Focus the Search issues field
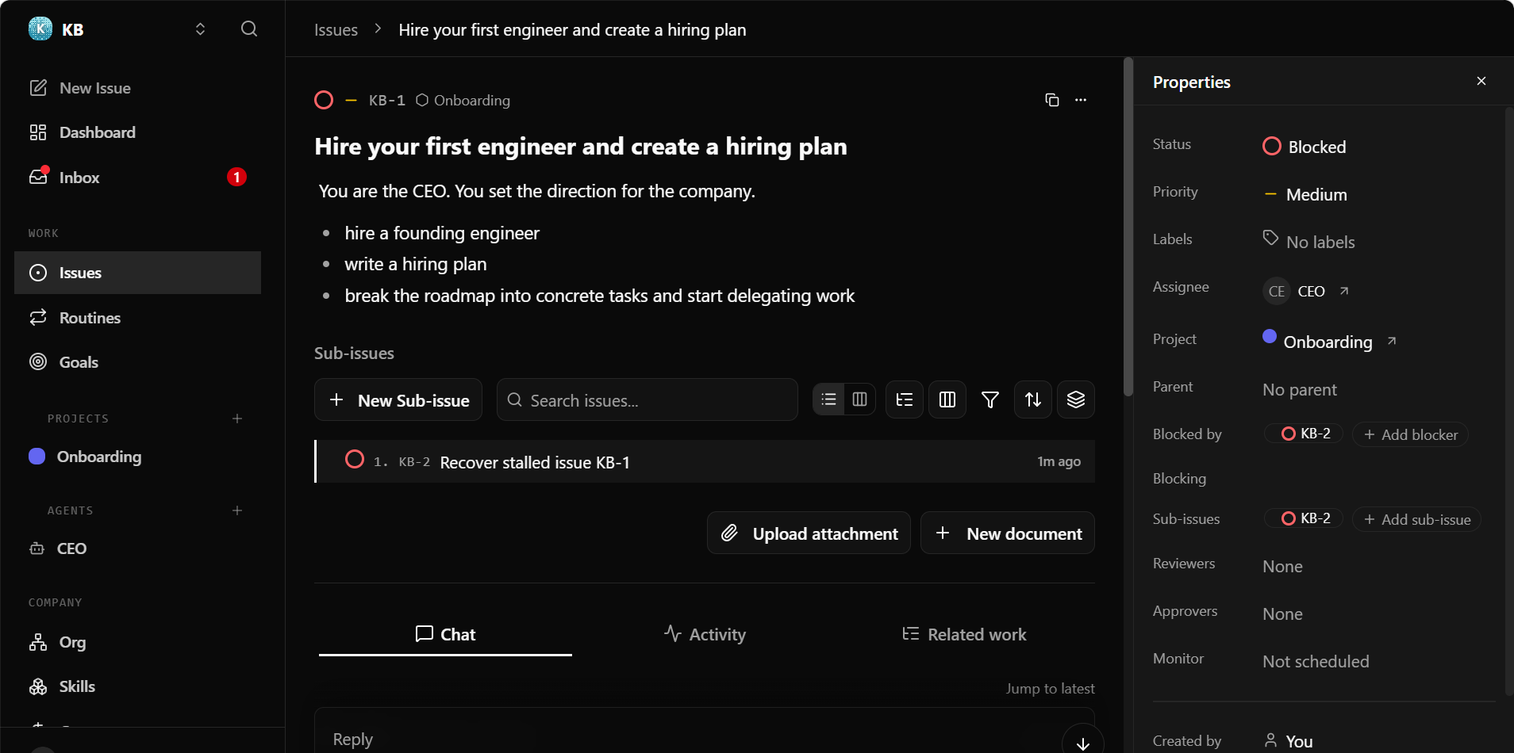Image resolution: width=1514 pixels, height=753 pixels. [x=647, y=400]
